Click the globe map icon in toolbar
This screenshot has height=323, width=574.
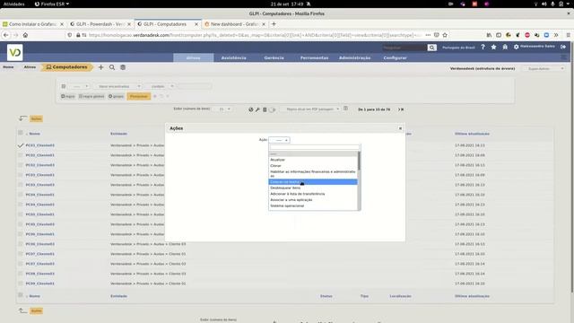[251, 109]
